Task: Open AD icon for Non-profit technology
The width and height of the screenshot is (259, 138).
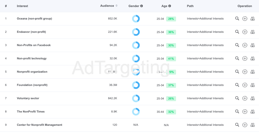Action: (252, 58)
